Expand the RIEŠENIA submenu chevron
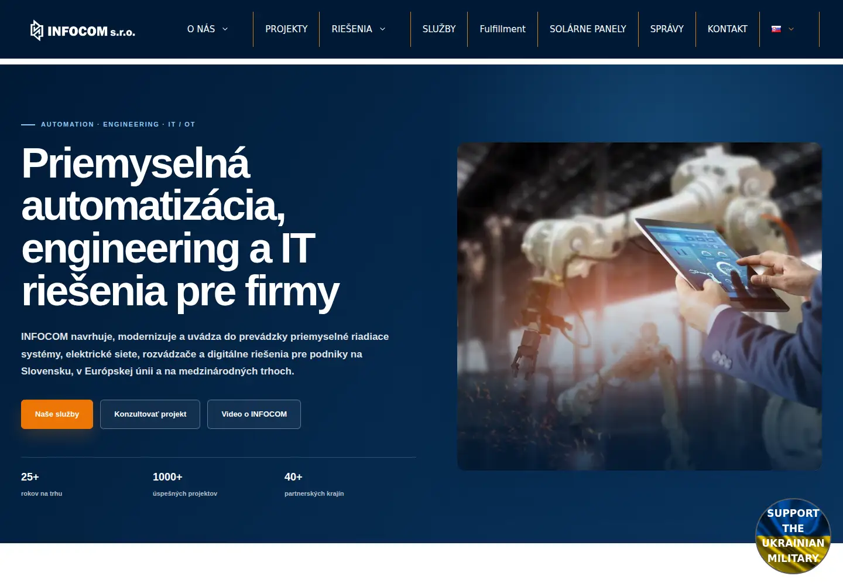 click(x=382, y=29)
